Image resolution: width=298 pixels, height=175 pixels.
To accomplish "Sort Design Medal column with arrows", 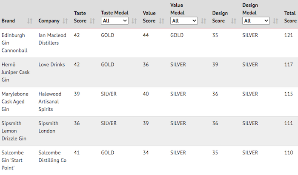I will [275, 21].
